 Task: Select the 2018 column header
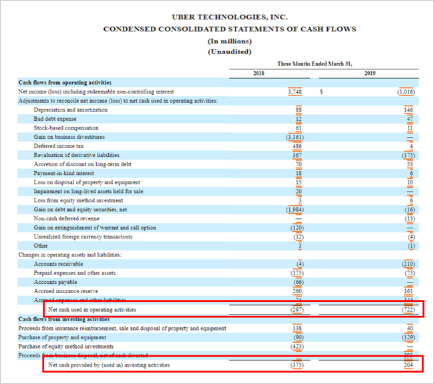click(259, 73)
